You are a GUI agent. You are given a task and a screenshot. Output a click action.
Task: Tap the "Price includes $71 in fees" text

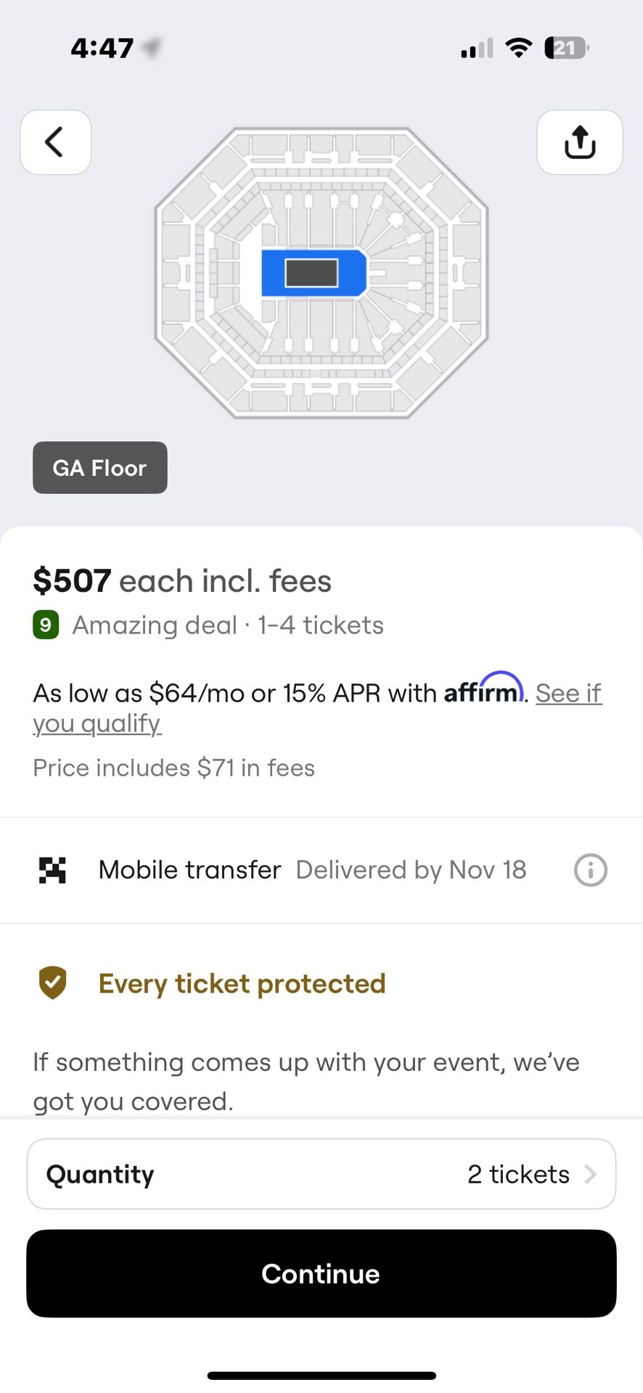pos(173,768)
